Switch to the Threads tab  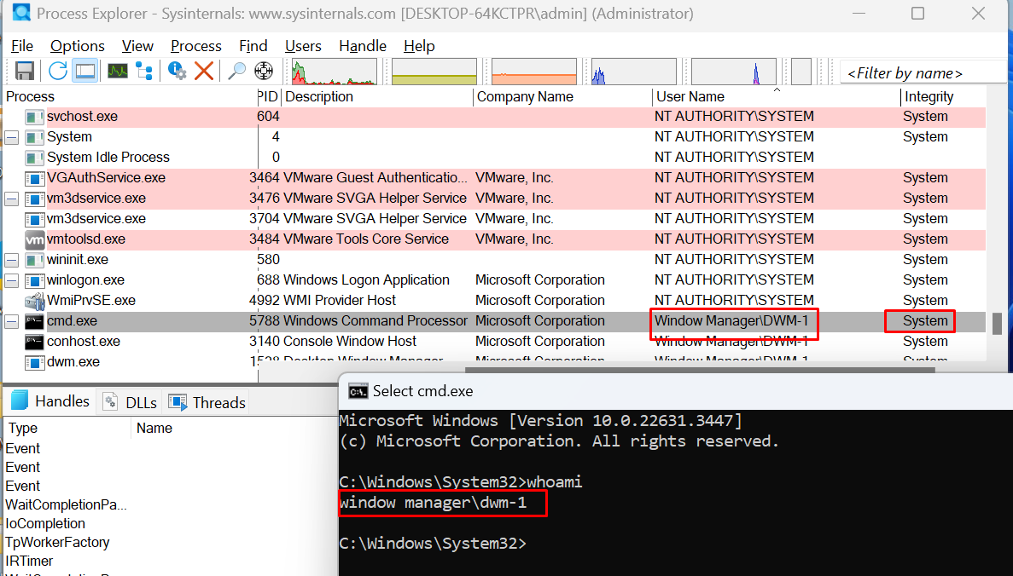pos(207,402)
